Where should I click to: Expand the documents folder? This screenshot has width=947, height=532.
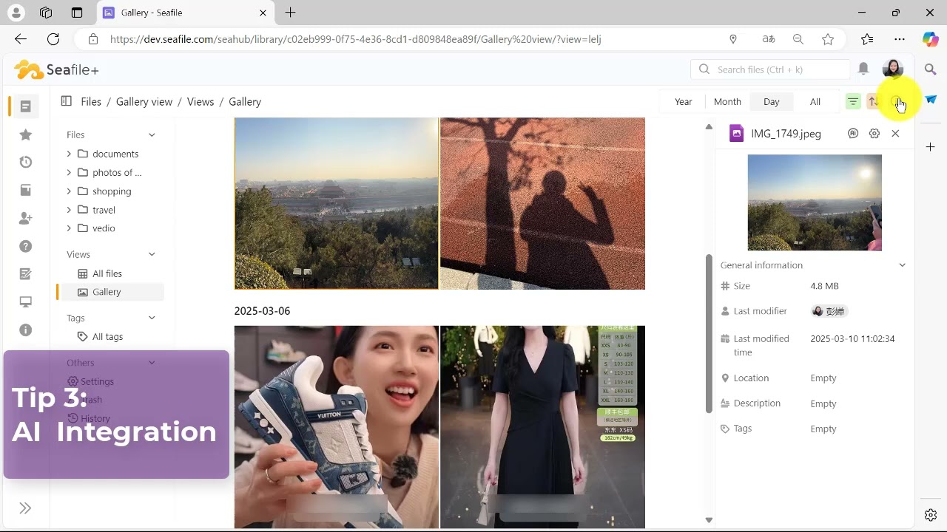click(x=69, y=154)
